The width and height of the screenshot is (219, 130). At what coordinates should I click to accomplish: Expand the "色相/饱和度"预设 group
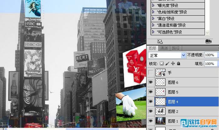[x=153, y=12]
